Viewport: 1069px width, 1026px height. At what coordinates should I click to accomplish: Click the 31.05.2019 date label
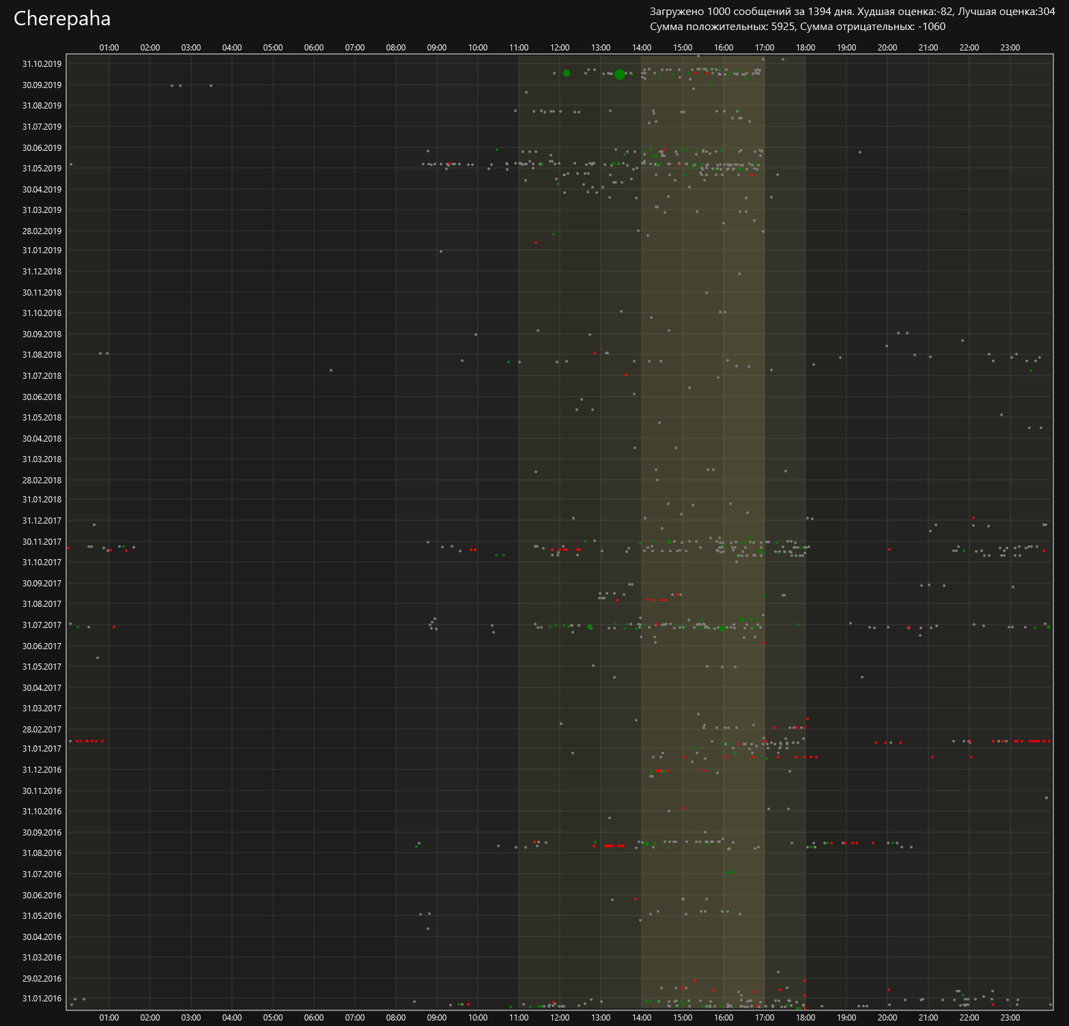pyautogui.click(x=42, y=169)
